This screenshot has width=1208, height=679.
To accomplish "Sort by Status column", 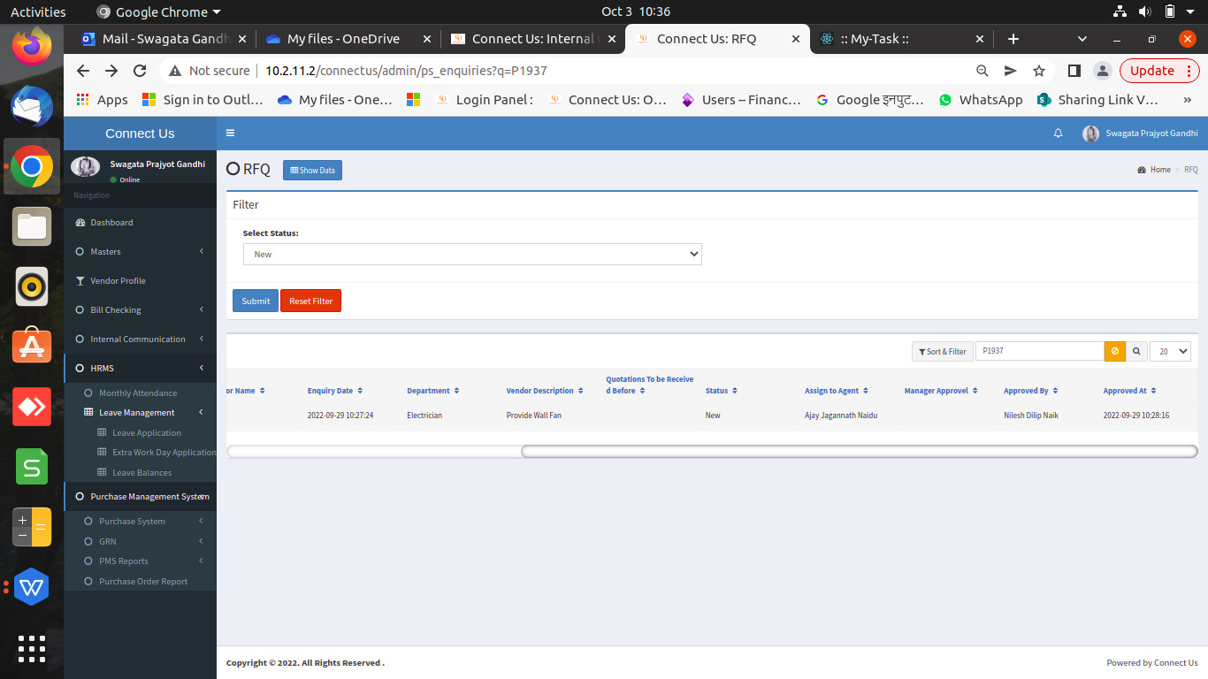I will 721,391.
